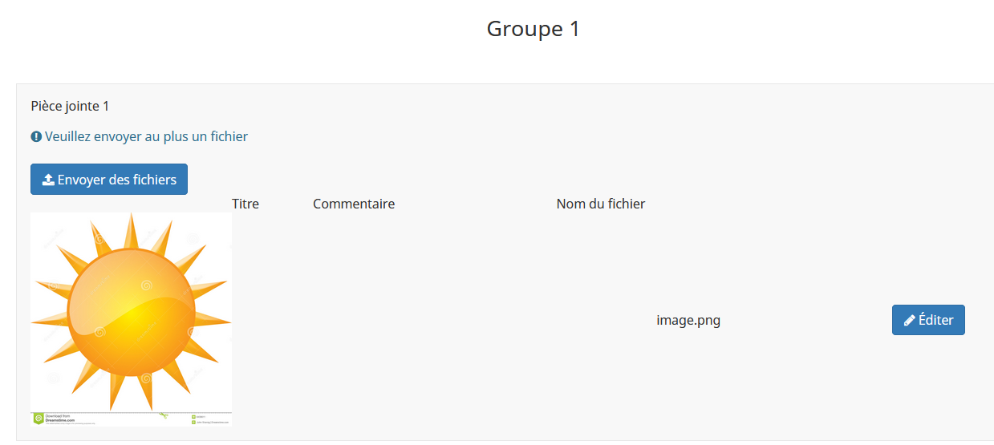Viewport: 994px width, 445px height.
Task: Click the top spike of the sun picture
Action: 131,229
